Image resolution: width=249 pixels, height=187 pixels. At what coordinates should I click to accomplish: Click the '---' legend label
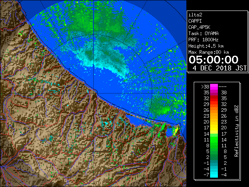(x=223, y=87)
